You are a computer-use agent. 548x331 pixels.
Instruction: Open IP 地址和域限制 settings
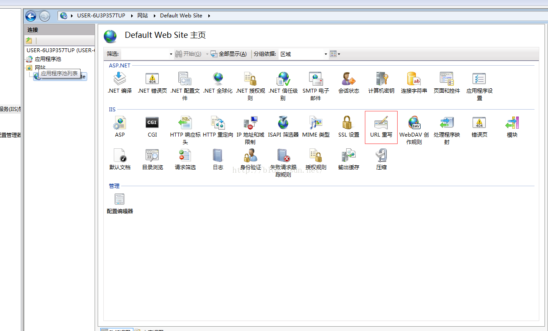250,130
